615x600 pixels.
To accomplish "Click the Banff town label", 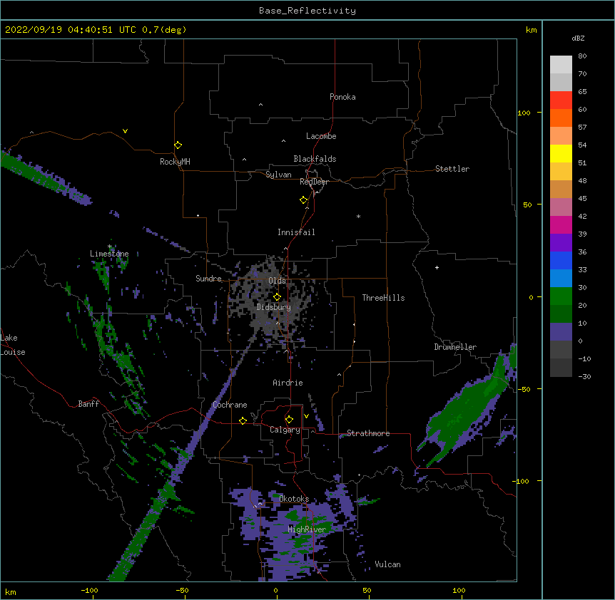I will (x=88, y=404).
